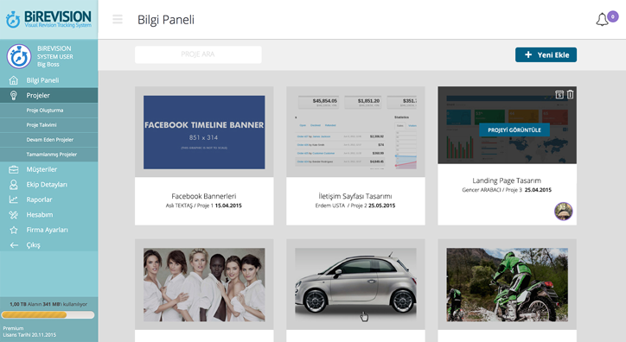This screenshot has height=342, width=626.
Task: Click the trash icon on Landing Page card
Action: (570, 94)
